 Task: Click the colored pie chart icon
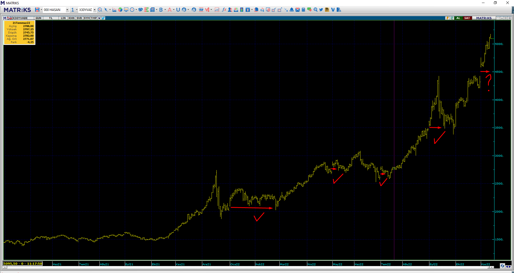click(x=120, y=10)
